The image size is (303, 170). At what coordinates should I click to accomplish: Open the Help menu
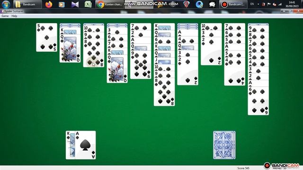pyautogui.click(x=14, y=16)
